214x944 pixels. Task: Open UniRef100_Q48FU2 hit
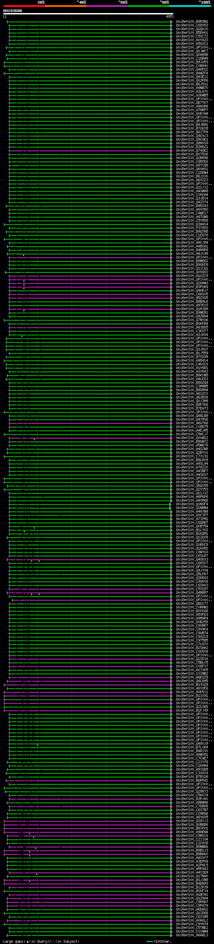pyautogui.click(x=192, y=70)
